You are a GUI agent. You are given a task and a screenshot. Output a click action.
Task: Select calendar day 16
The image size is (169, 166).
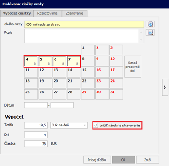click(x=102, y=72)
